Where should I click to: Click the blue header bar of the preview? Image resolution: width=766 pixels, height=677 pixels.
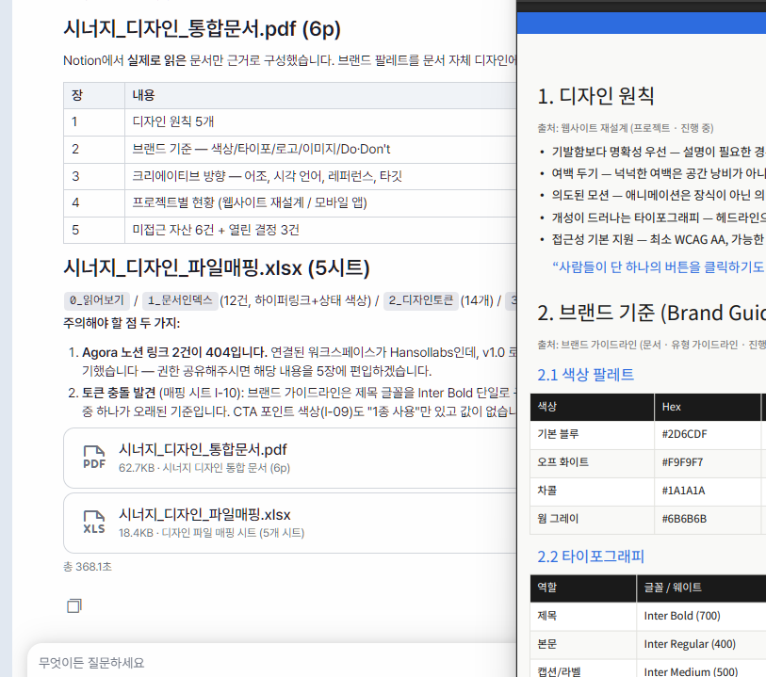coord(642,23)
